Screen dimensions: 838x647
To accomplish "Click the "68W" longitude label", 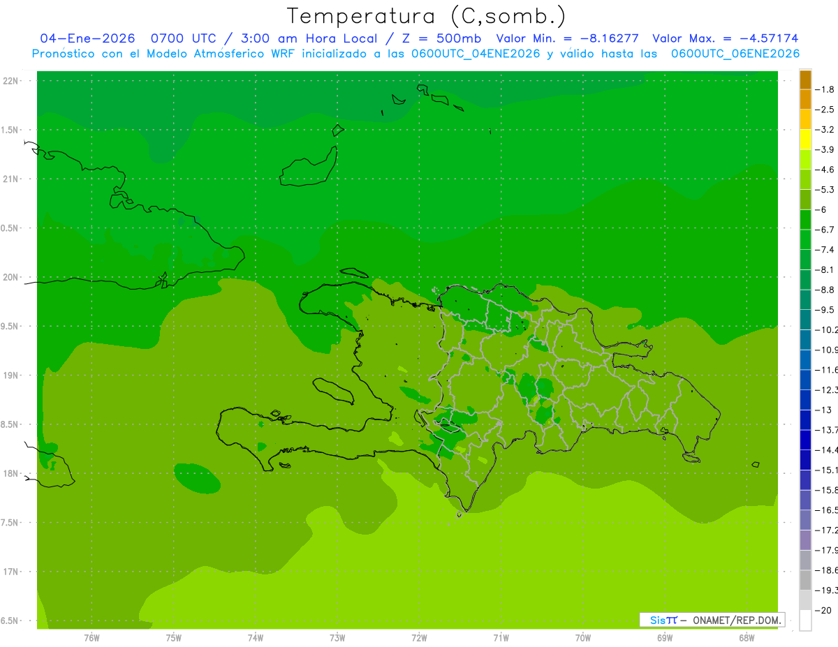I will 747,638.
